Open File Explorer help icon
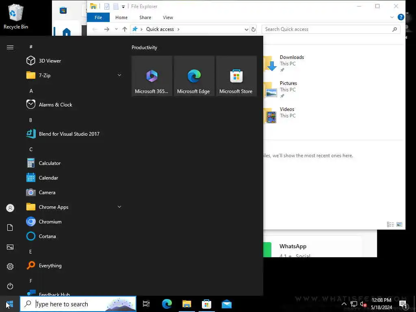This screenshot has height=312, width=416. click(x=401, y=17)
